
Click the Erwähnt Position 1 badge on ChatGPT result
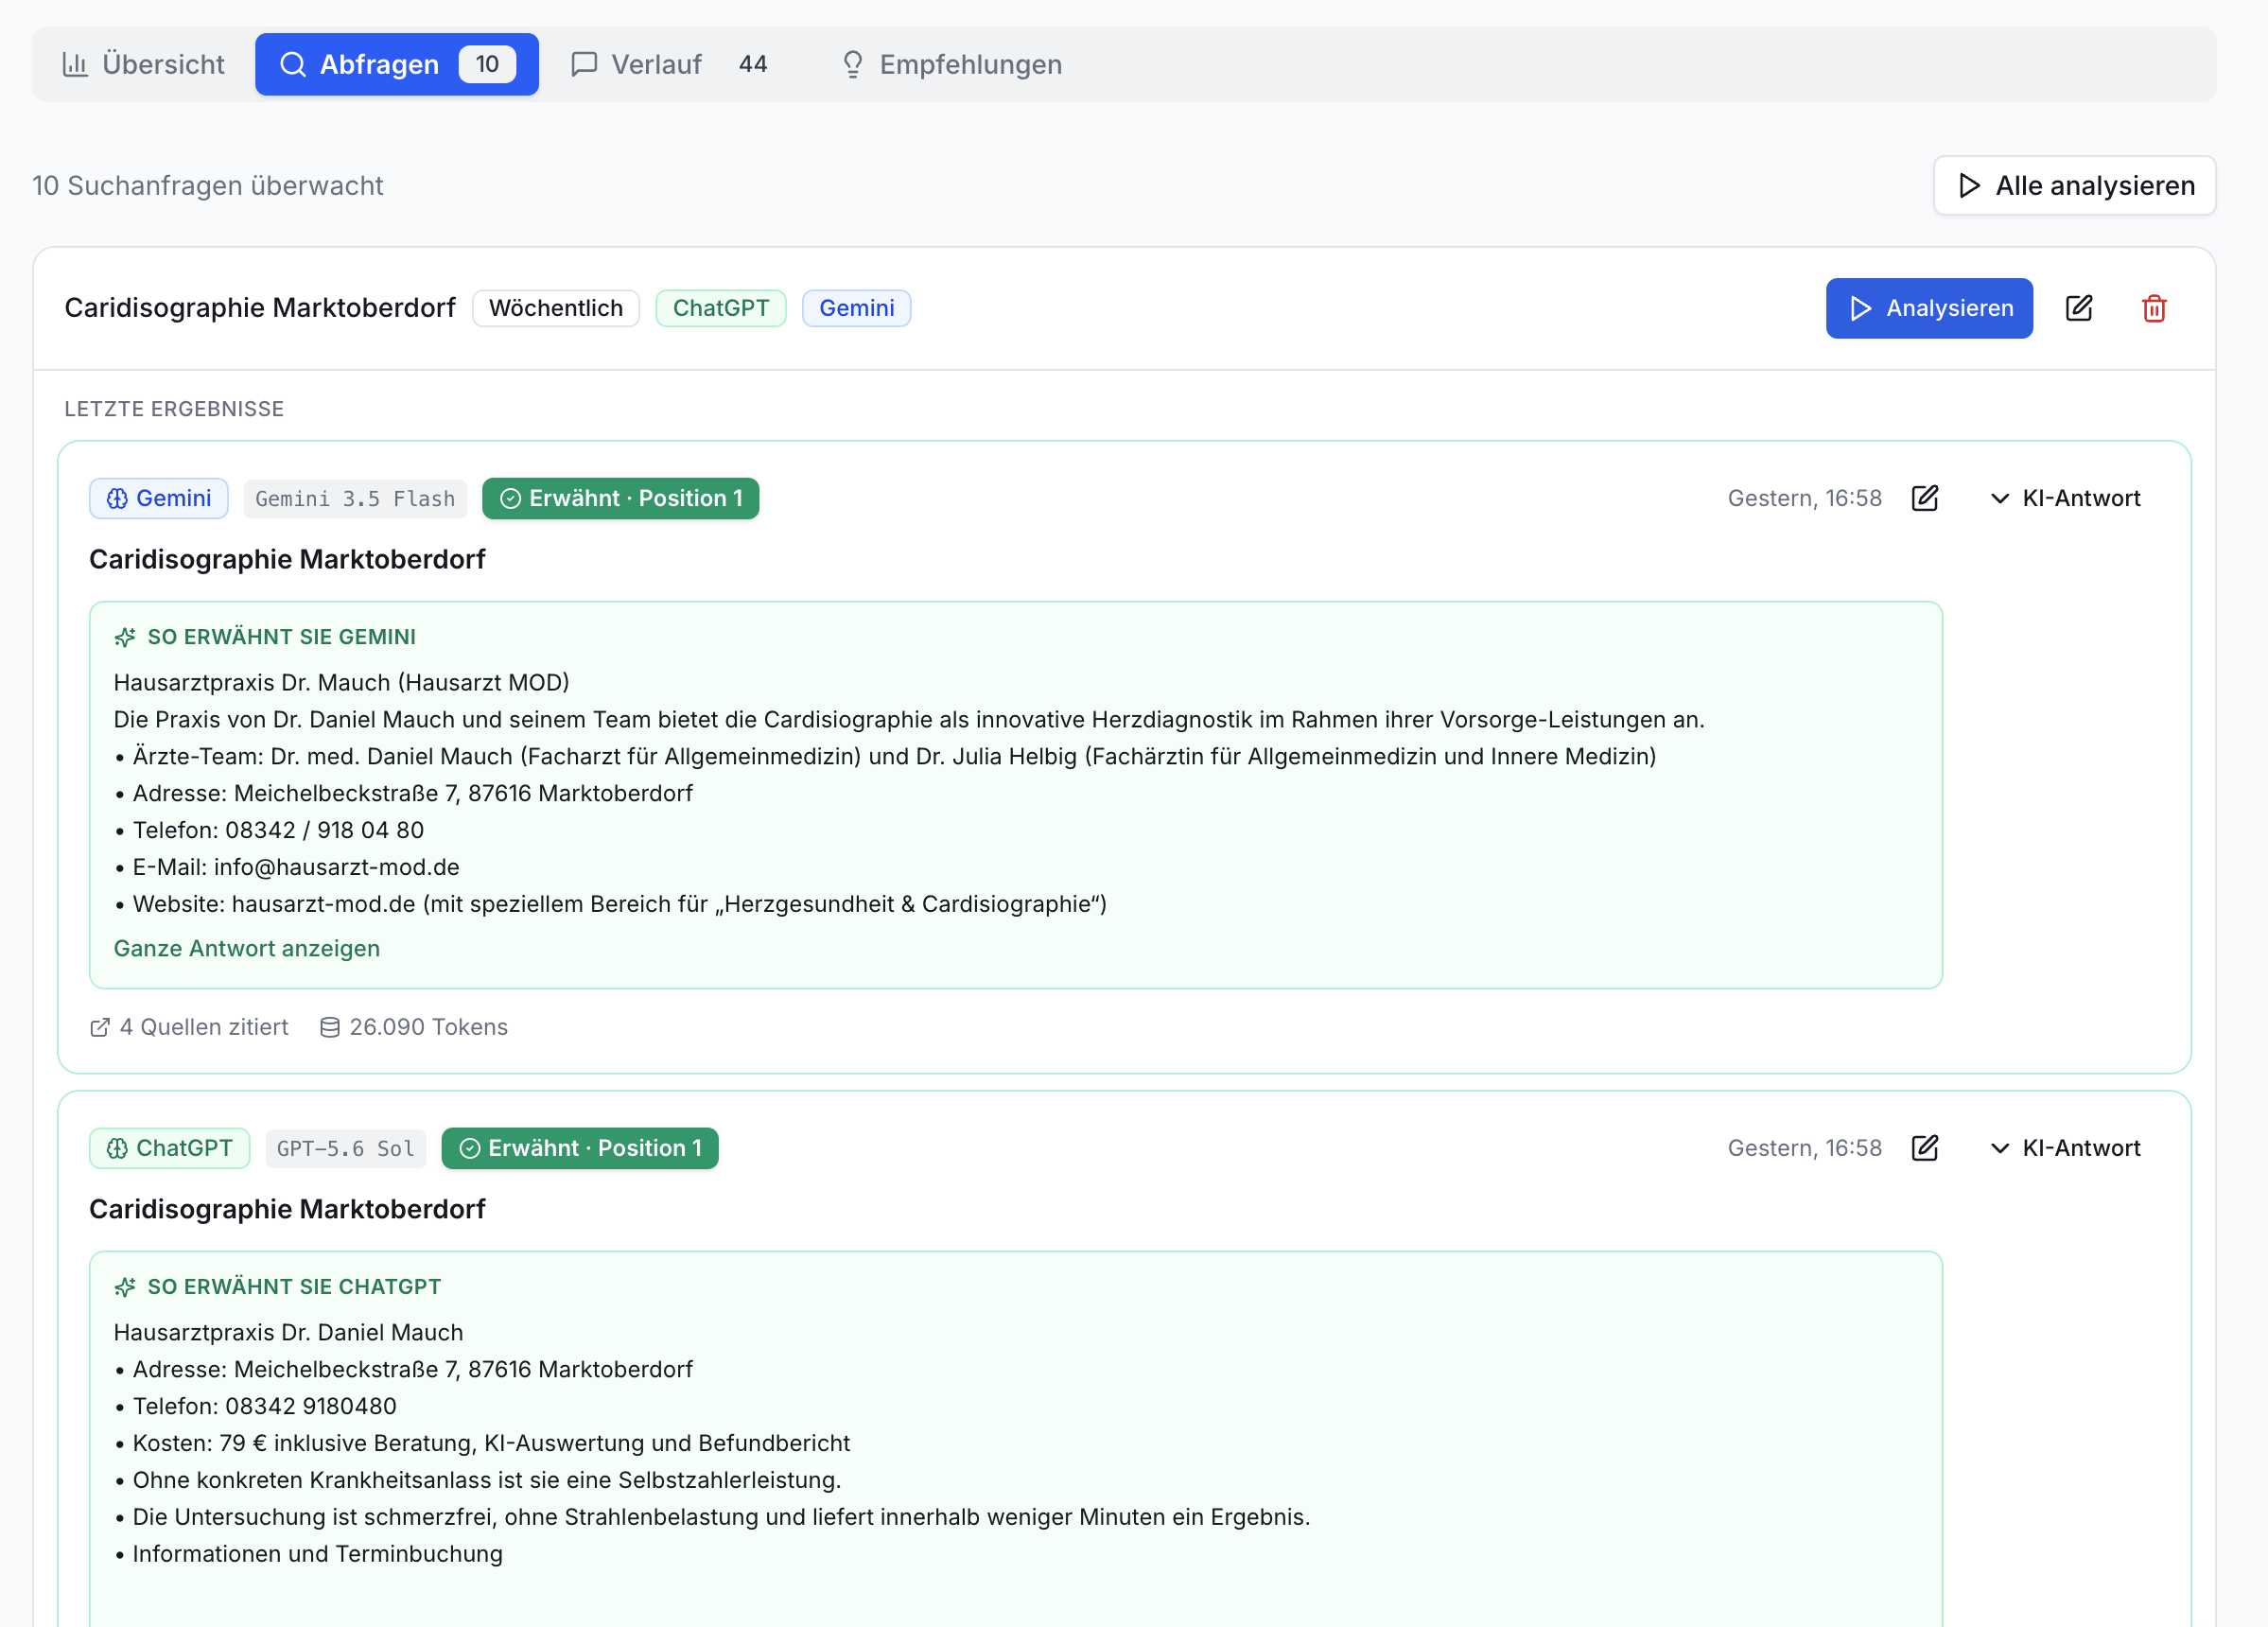[580, 1149]
